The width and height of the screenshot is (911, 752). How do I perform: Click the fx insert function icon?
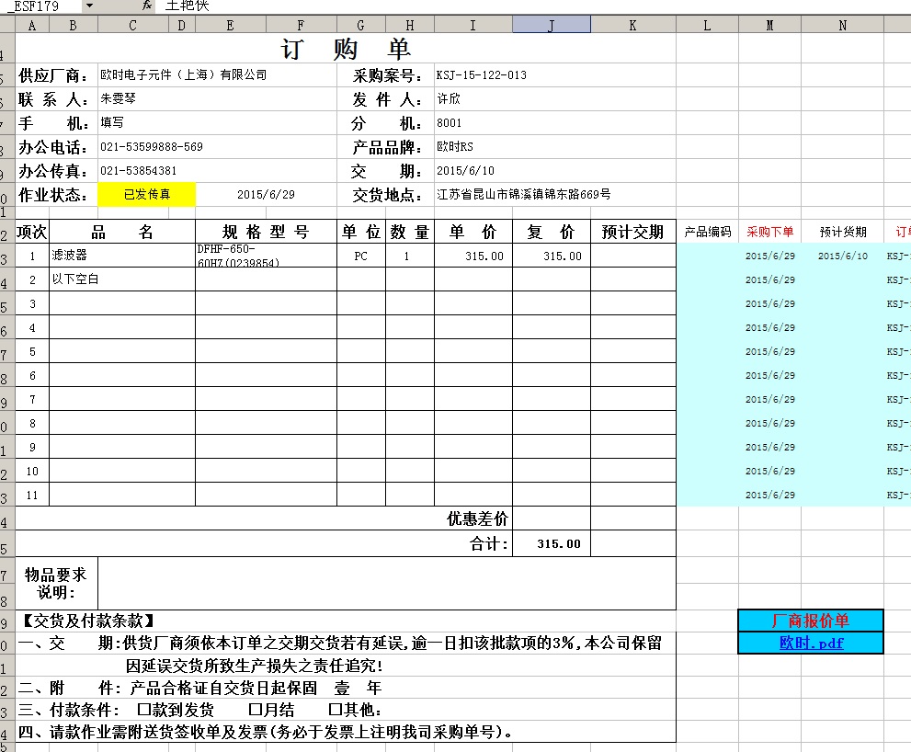click(x=147, y=6)
